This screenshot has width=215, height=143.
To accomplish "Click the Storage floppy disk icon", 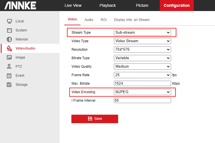I will pyautogui.click(x=9, y=85).
